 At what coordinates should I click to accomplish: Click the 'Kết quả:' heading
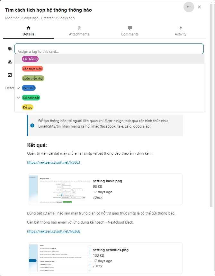(37, 145)
